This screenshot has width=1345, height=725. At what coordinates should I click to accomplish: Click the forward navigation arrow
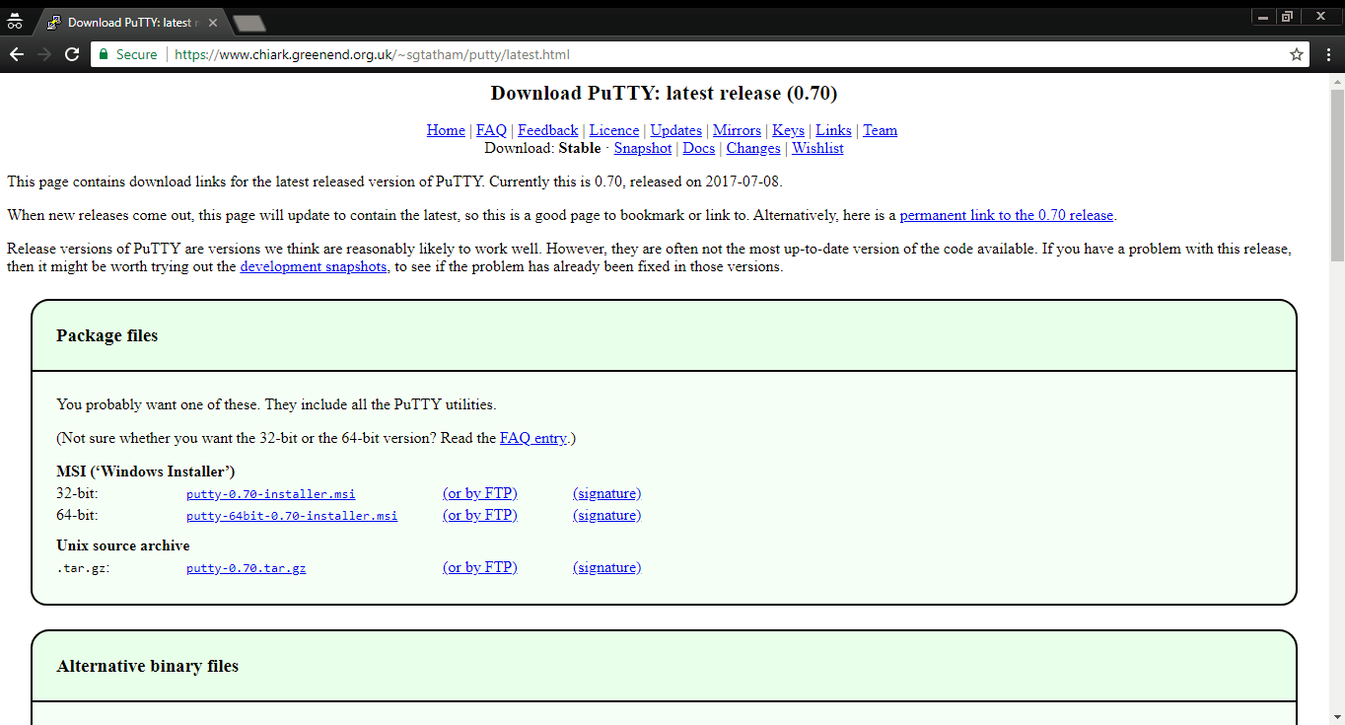click(43, 55)
